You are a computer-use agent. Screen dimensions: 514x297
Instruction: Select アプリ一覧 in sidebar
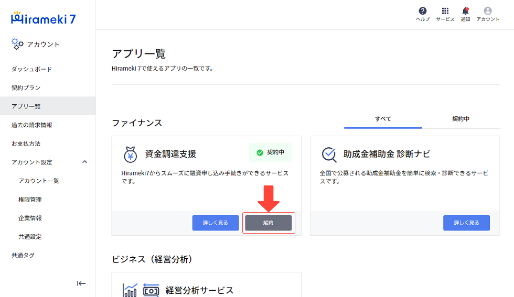48,106
